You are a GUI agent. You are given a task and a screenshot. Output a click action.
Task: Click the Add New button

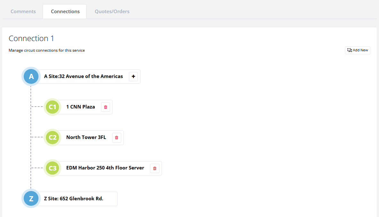357,50
